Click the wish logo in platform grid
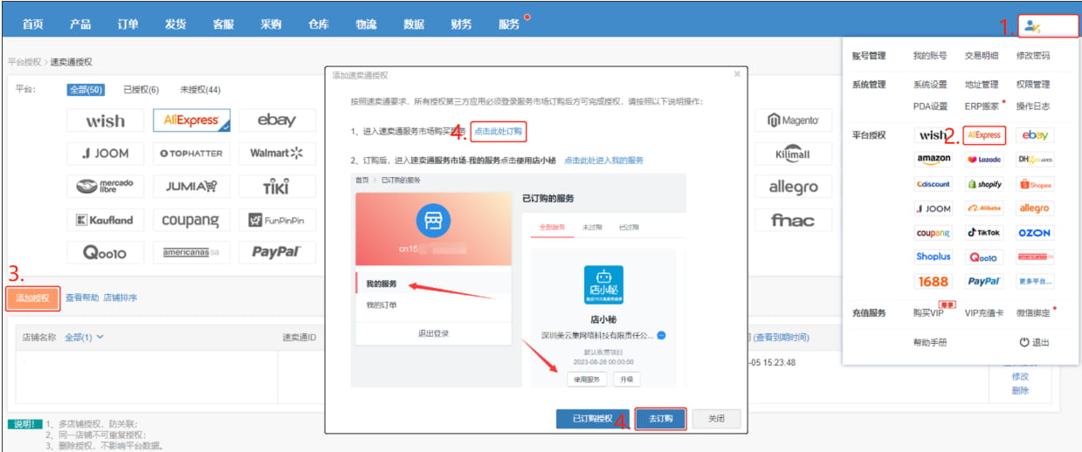This screenshot has width=1082, height=452. (106, 121)
